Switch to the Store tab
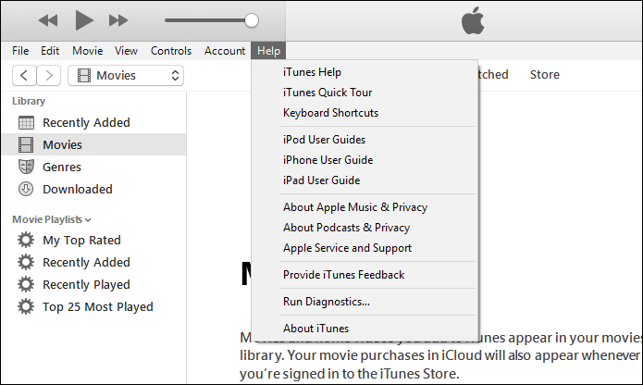 [545, 75]
